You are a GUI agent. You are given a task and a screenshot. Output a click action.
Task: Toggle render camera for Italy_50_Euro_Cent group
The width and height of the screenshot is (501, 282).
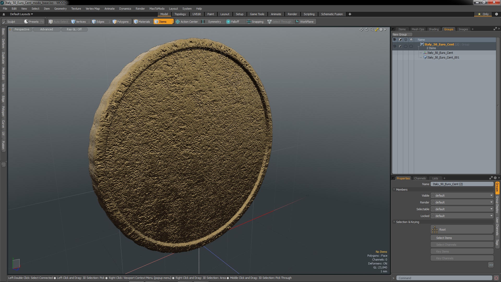click(400, 46)
